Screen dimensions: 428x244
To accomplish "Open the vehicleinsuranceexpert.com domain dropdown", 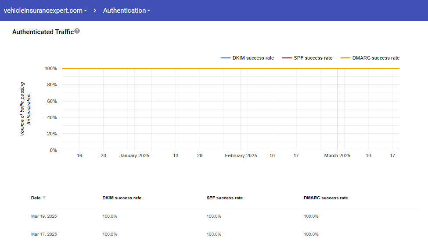I will tap(45, 11).
